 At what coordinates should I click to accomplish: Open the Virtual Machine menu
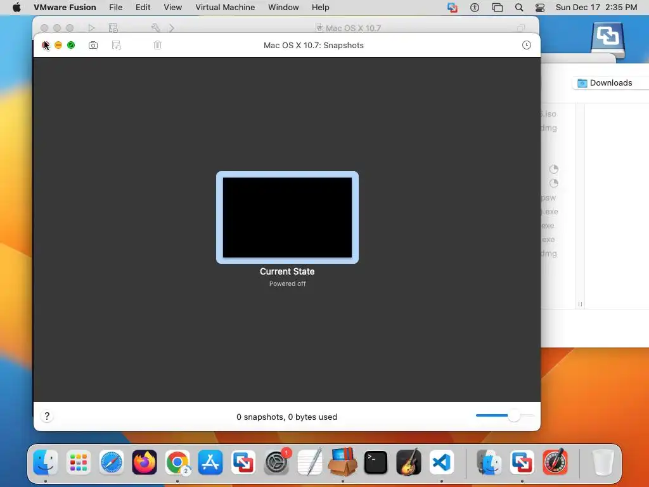point(225,8)
